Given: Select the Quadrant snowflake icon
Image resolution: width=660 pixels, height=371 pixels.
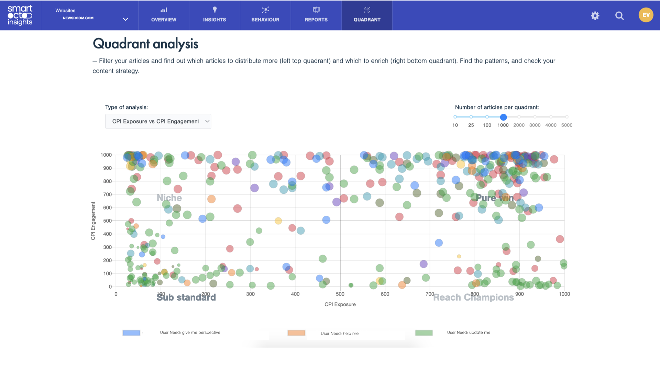Looking at the screenshot, I should [367, 10].
